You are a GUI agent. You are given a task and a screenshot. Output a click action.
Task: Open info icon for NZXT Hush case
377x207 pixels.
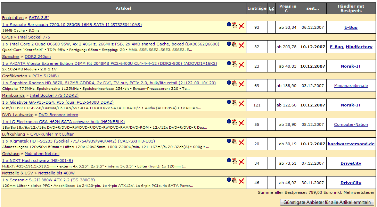click(229, 161)
